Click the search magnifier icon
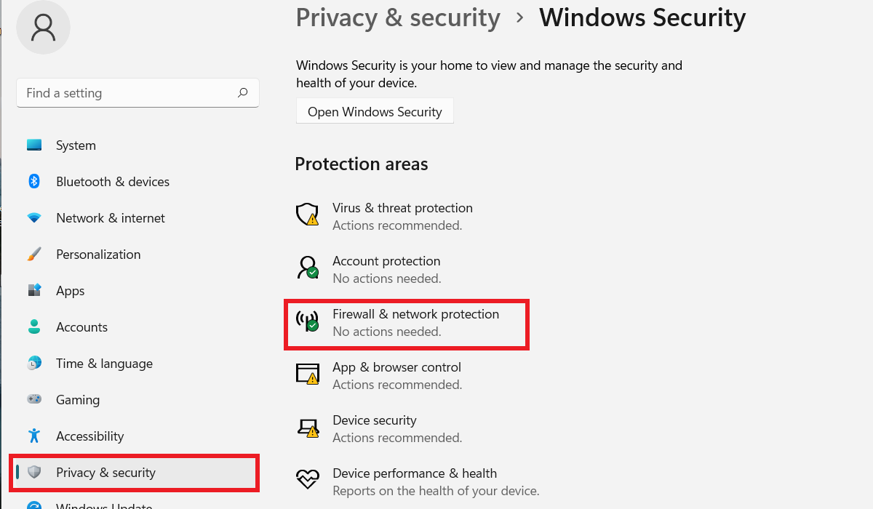Screen dimensions: 873x509 242,93
